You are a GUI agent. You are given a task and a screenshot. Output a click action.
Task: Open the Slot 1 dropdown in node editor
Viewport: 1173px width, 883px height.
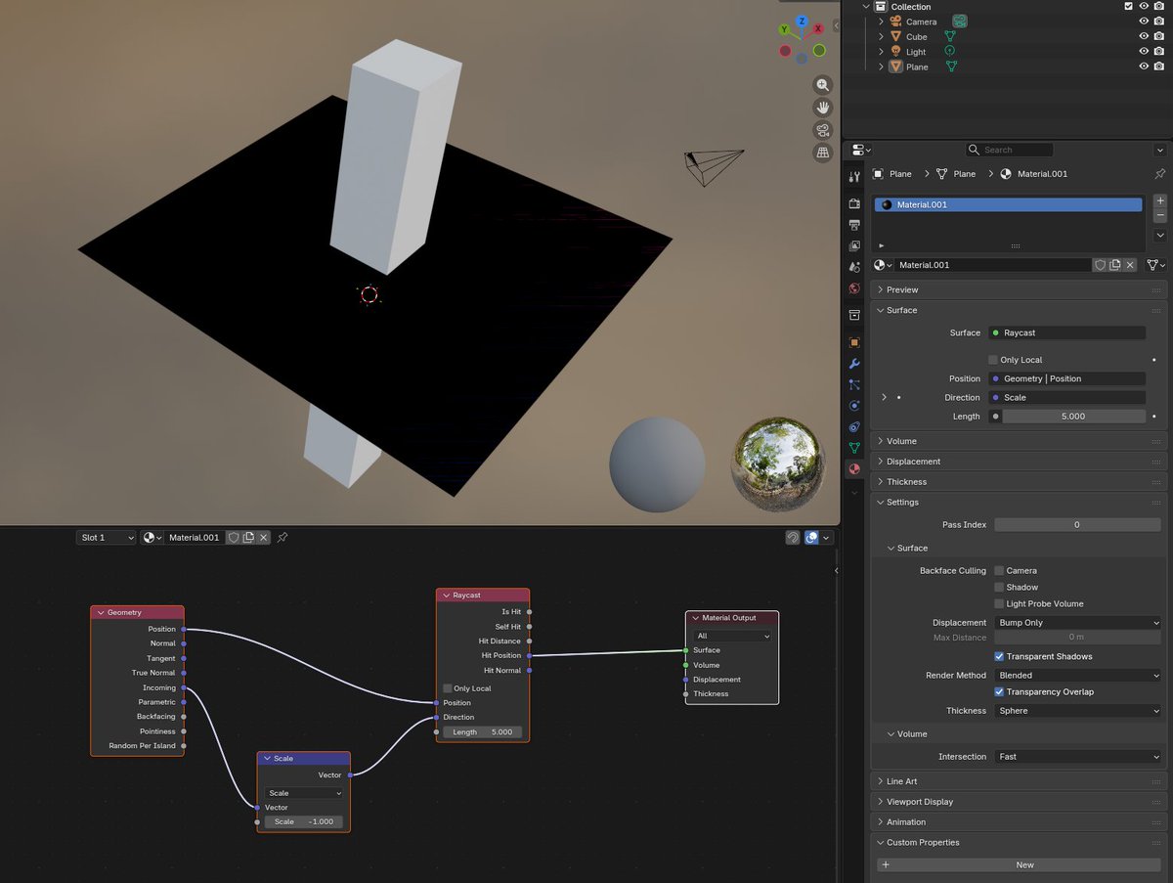pos(106,538)
